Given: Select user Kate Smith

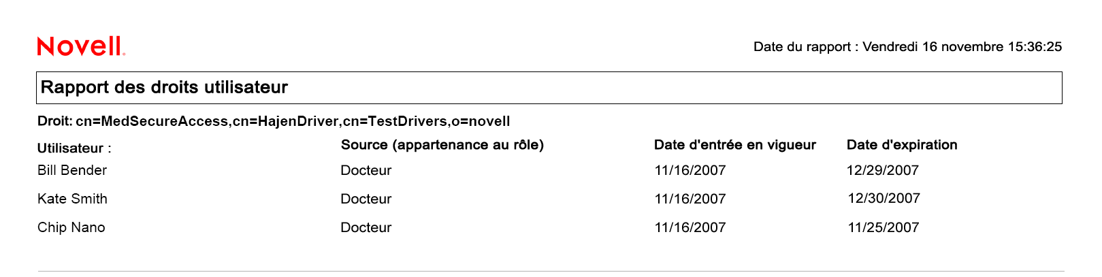Looking at the screenshot, I should point(72,199).
